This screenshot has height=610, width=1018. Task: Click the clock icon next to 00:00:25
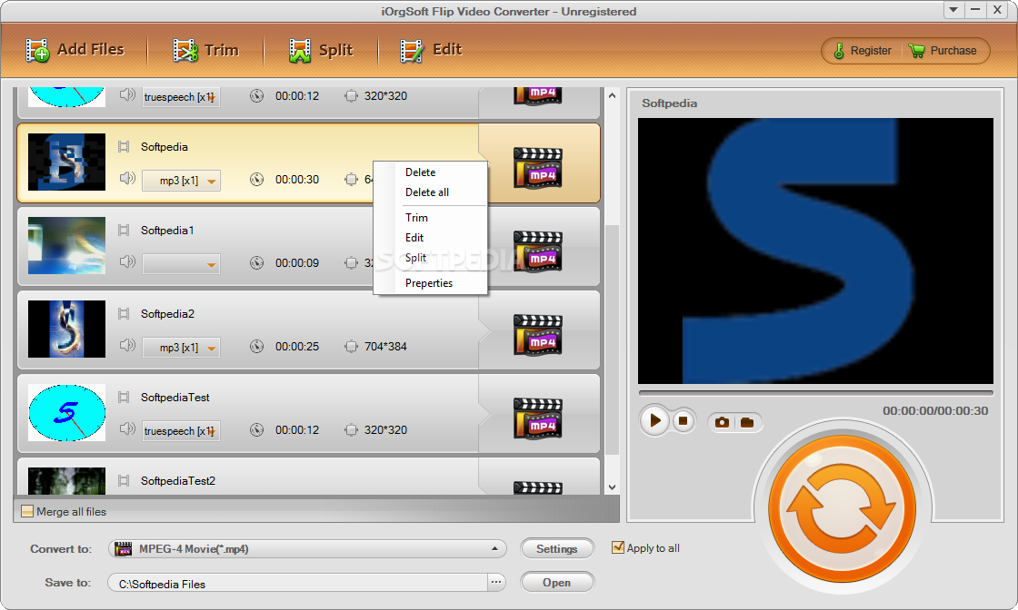point(257,347)
